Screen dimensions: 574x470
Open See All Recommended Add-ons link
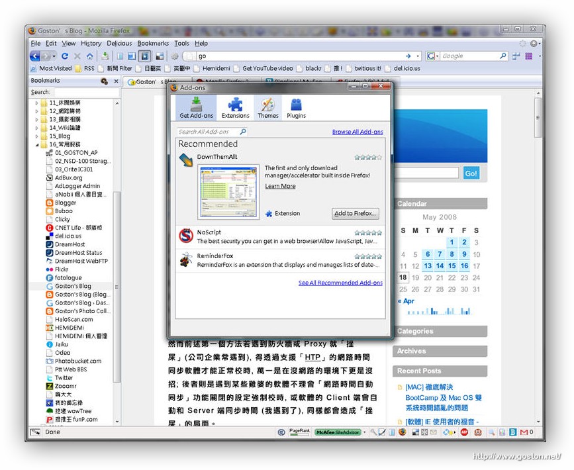(x=340, y=283)
